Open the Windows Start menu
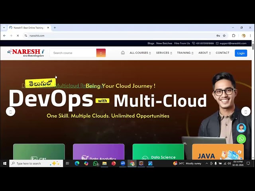The height and width of the screenshot is (191, 255). pos(4,164)
